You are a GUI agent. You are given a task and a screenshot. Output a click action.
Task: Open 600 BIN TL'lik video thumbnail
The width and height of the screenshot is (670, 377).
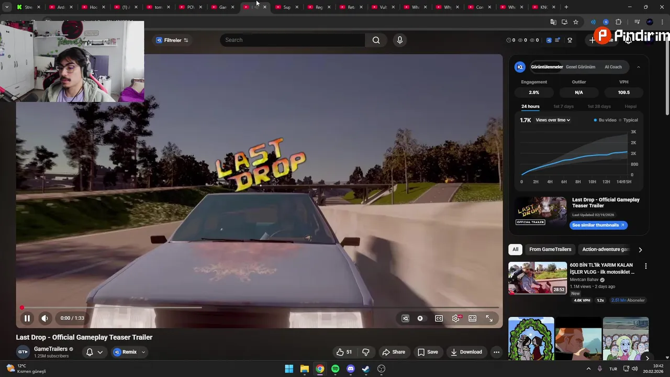click(538, 278)
